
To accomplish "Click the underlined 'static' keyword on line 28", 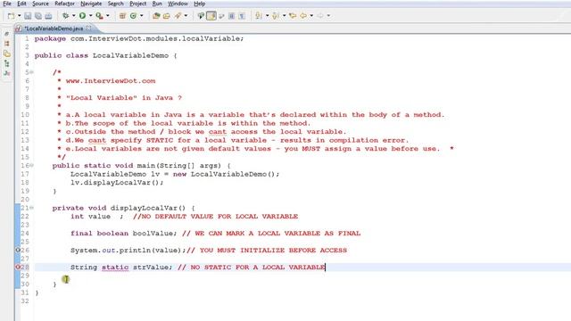I will pos(115,267).
